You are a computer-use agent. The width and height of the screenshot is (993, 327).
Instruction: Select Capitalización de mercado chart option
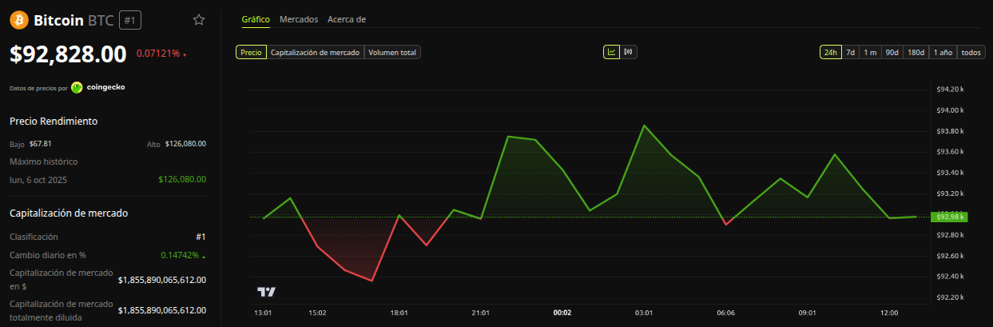point(315,52)
